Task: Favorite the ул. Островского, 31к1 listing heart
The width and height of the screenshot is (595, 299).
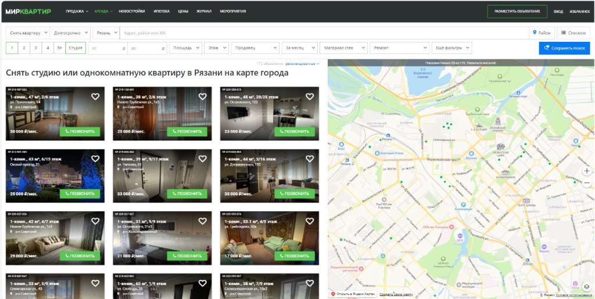Action: [203, 221]
